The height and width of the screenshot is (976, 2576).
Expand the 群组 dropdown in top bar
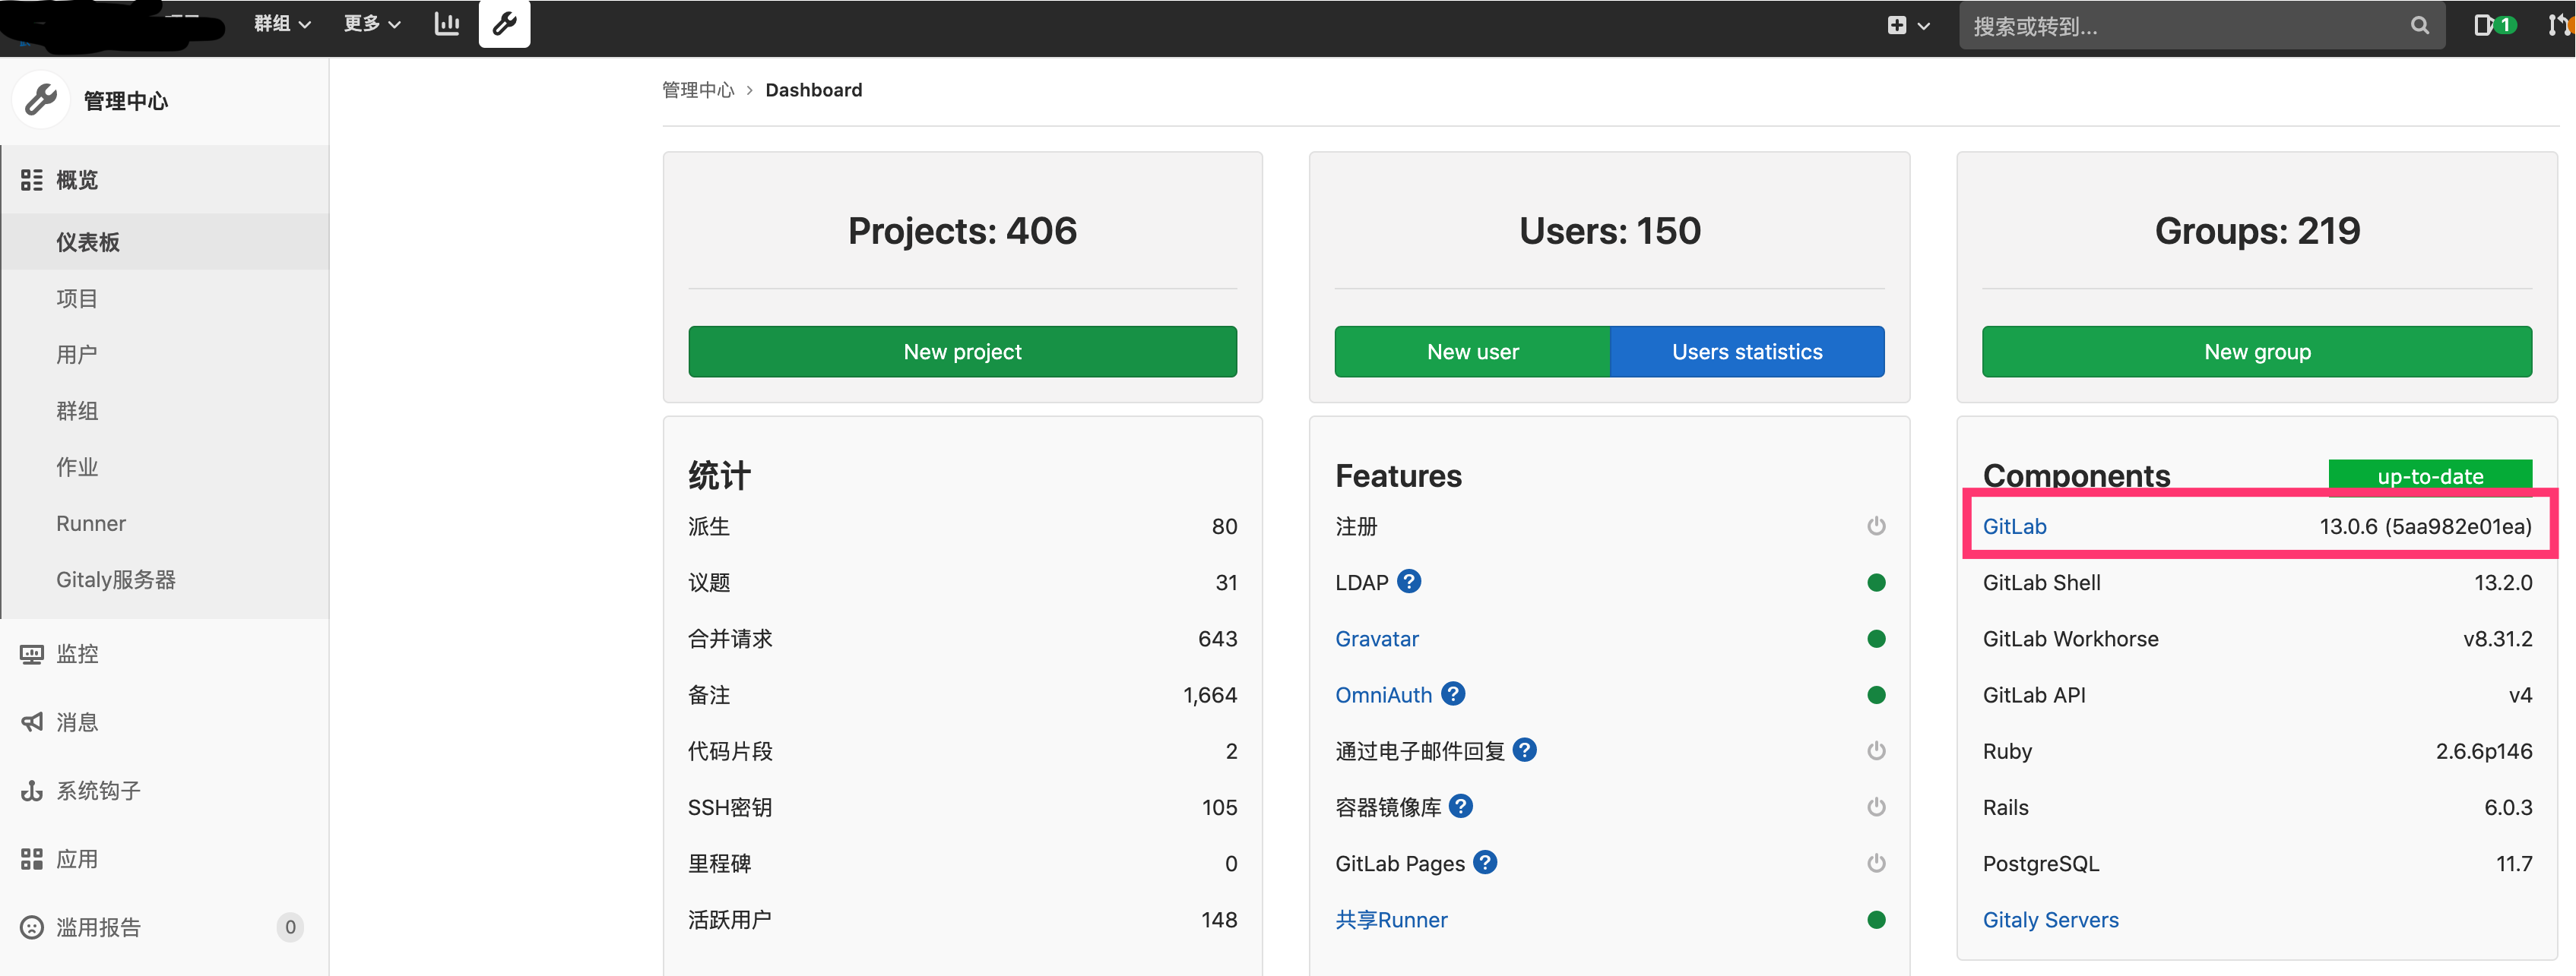[x=282, y=24]
